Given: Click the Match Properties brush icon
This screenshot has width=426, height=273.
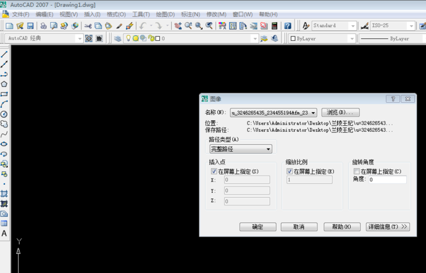Looking at the screenshot, I should (119, 26).
